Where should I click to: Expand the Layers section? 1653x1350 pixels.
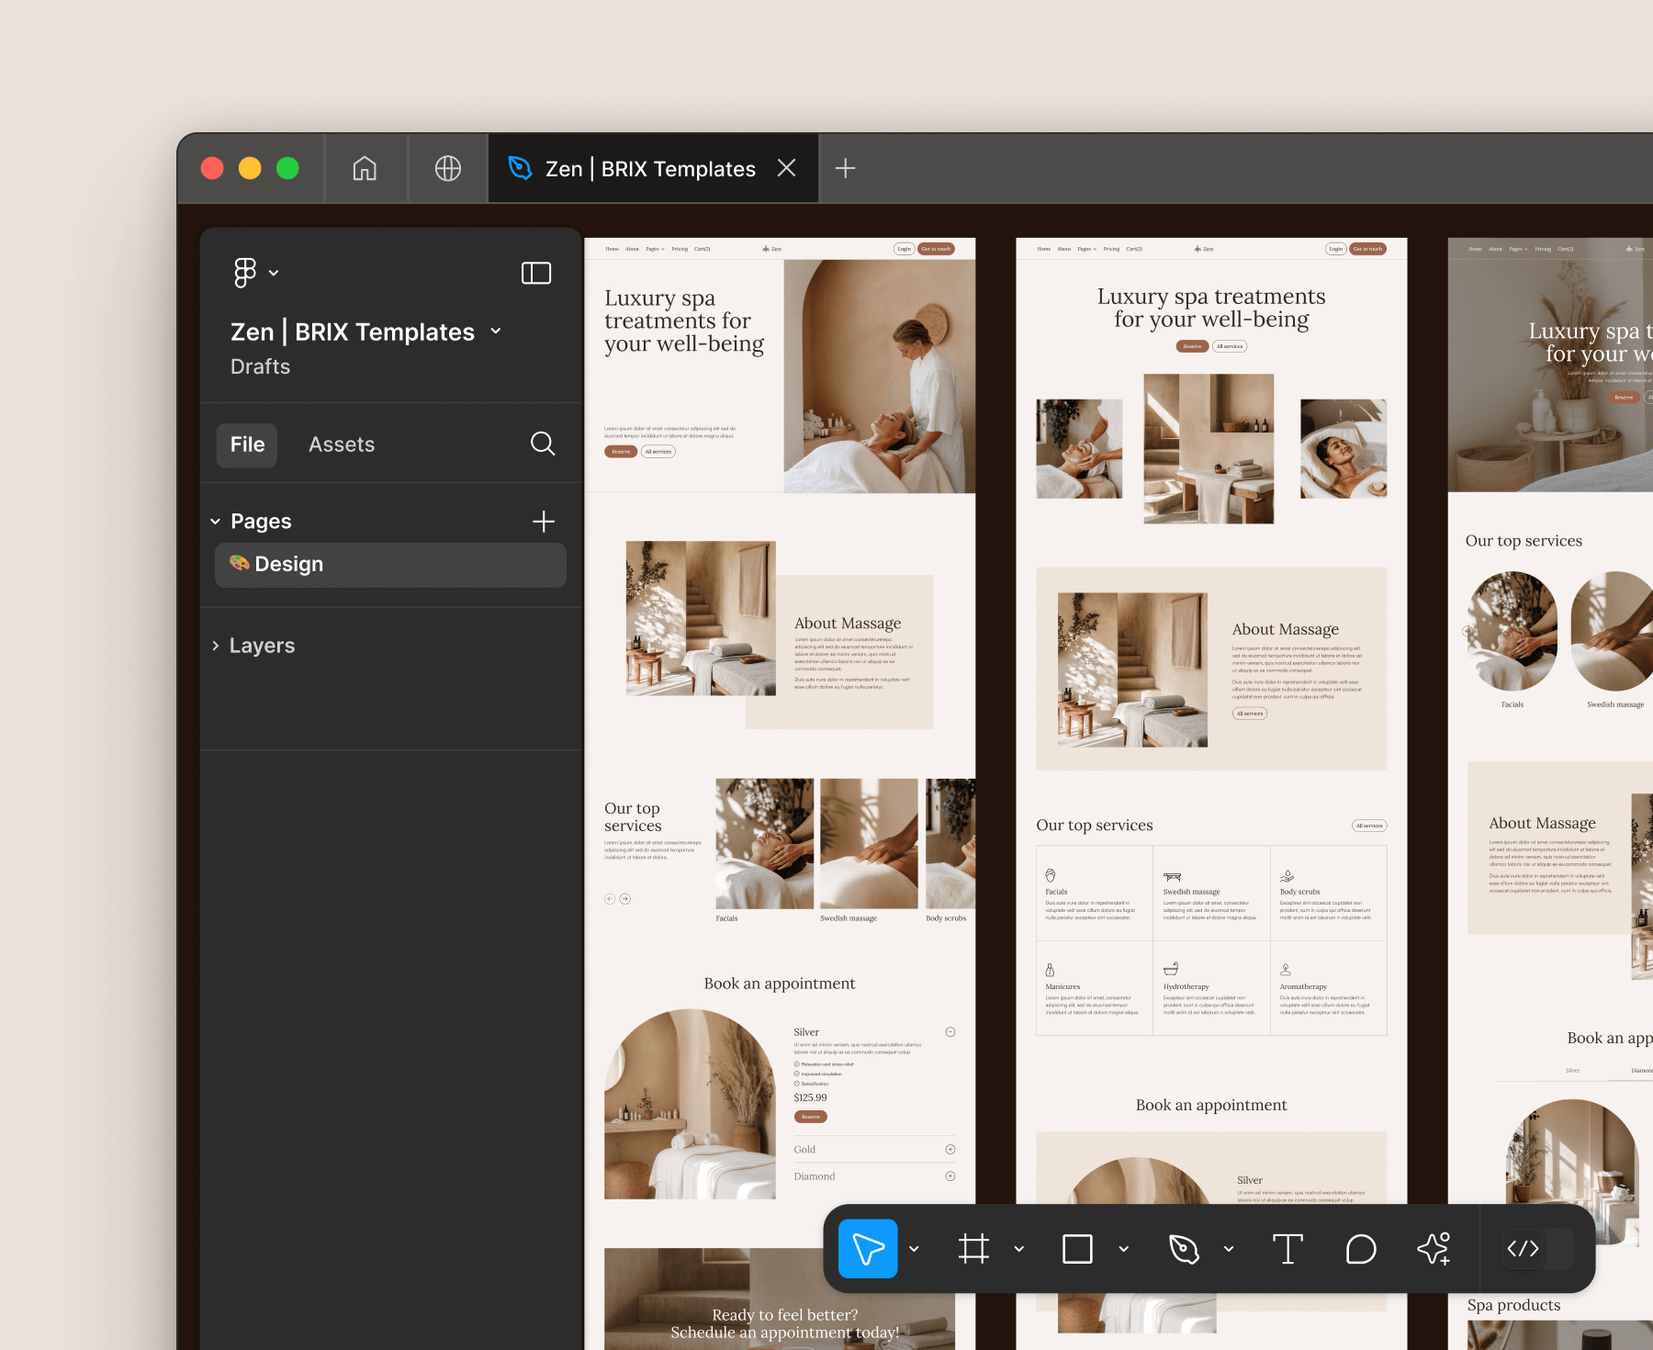coord(217,645)
